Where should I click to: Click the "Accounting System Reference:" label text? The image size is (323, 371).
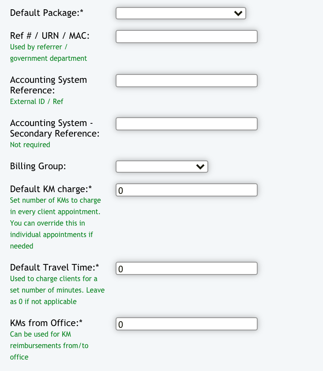pyautogui.click(x=48, y=85)
